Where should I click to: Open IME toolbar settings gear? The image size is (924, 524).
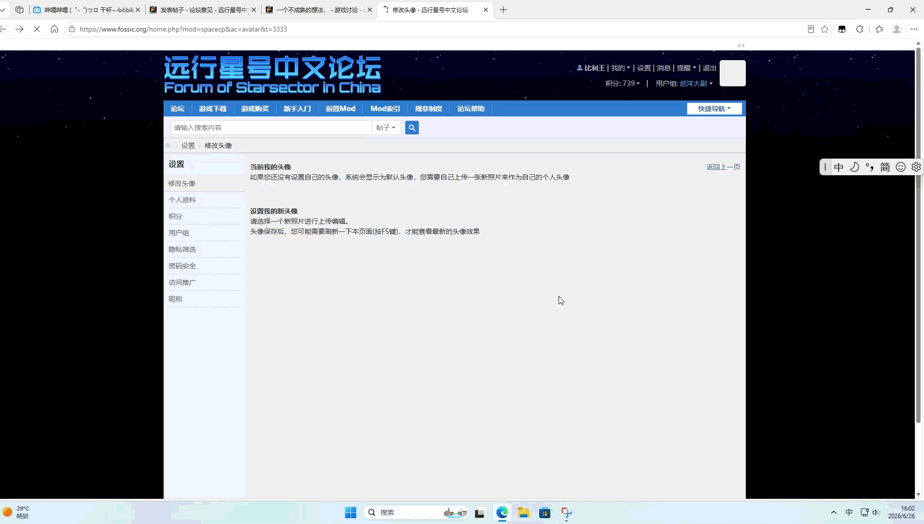[916, 167]
